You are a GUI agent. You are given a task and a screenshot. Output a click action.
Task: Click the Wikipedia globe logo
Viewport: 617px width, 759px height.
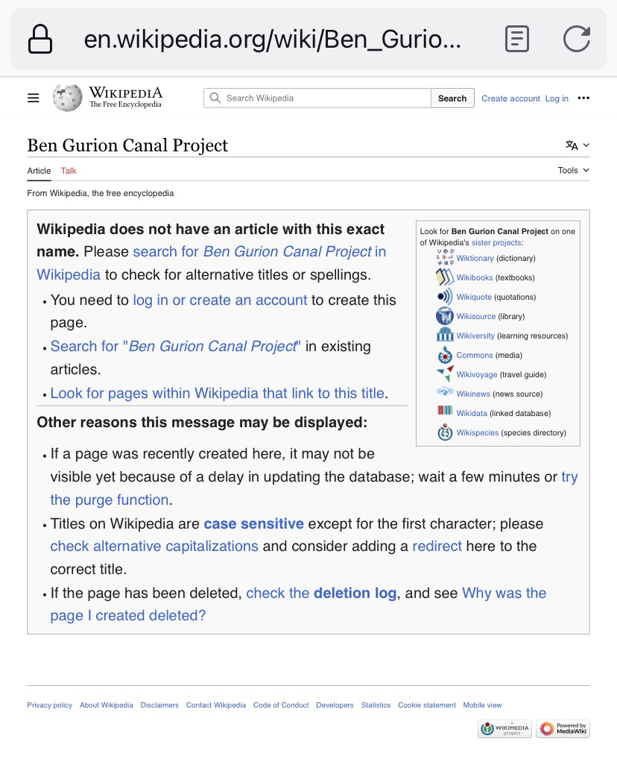click(x=67, y=98)
